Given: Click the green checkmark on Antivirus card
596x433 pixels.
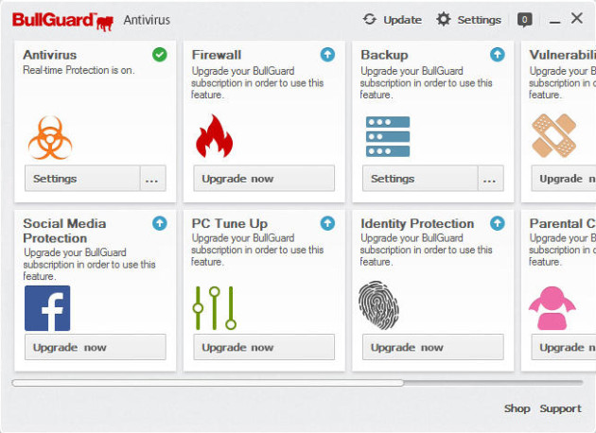Looking at the screenshot, I should (160, 54).
